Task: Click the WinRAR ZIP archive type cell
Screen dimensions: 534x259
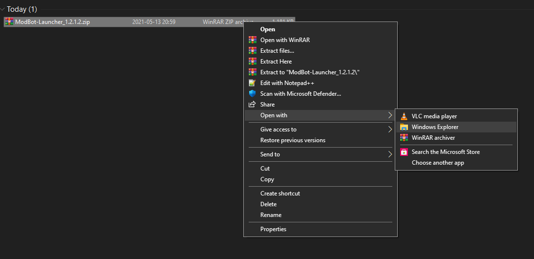Action: 223,22
